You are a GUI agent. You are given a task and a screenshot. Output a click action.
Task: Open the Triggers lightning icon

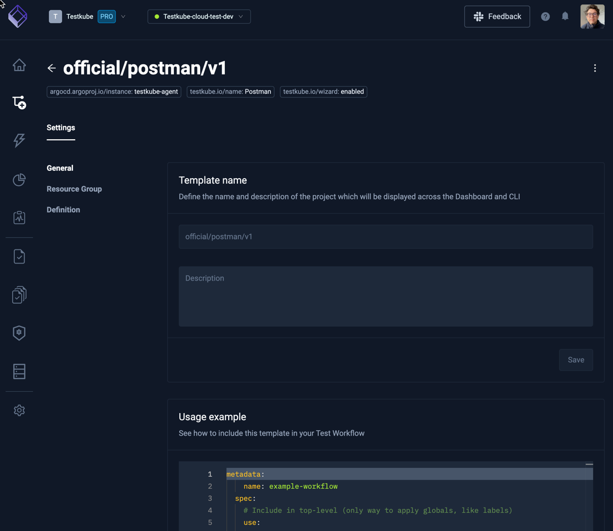point(19,140)
